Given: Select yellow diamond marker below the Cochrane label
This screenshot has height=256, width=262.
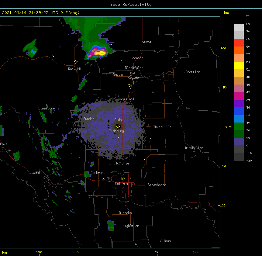Looking at the screenshot, I should [x=103, y=179].
